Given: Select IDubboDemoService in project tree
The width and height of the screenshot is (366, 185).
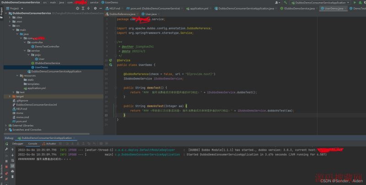Looking at the screenshot, I should (x=46, y=63).
